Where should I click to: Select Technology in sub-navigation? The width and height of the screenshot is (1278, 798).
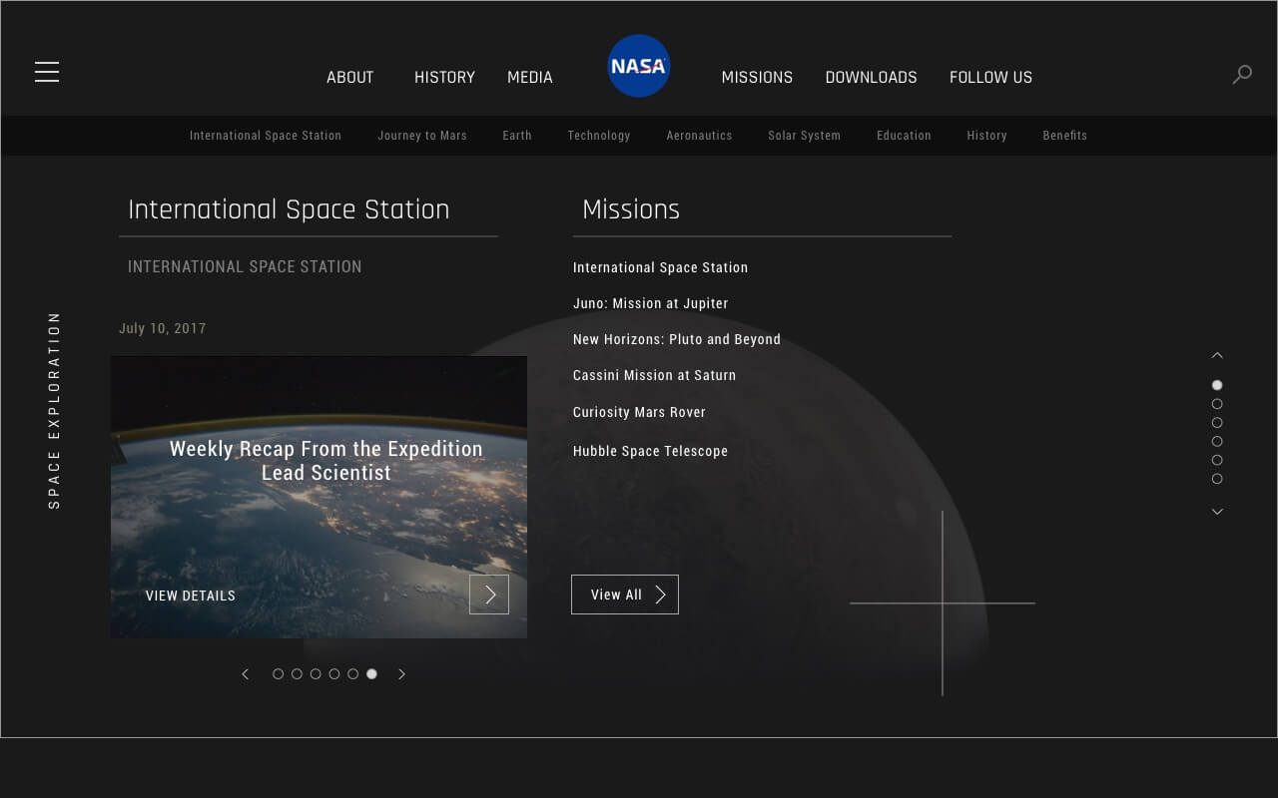point(599,136)
